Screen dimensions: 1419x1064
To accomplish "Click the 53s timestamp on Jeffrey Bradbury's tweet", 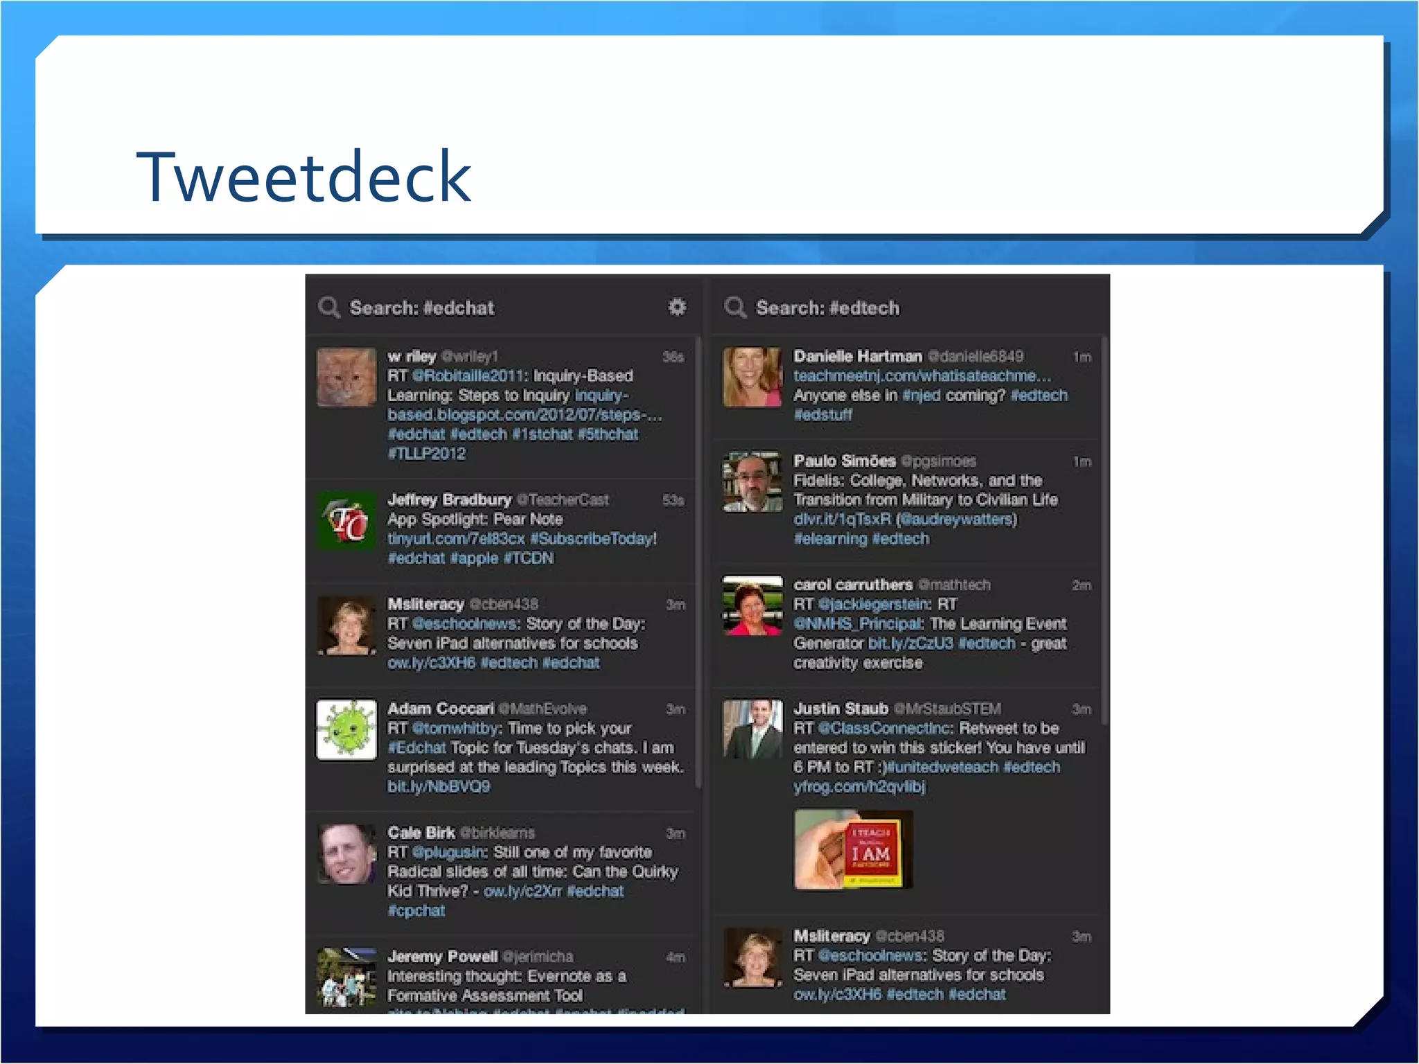I will click(x=673, y=500).
